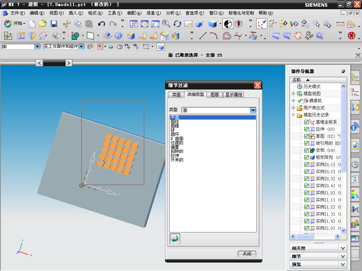Image resolution: width=362 pixels, height=271 pixels.
Task: Undo the last action
Action: click(x=101, y=24)
